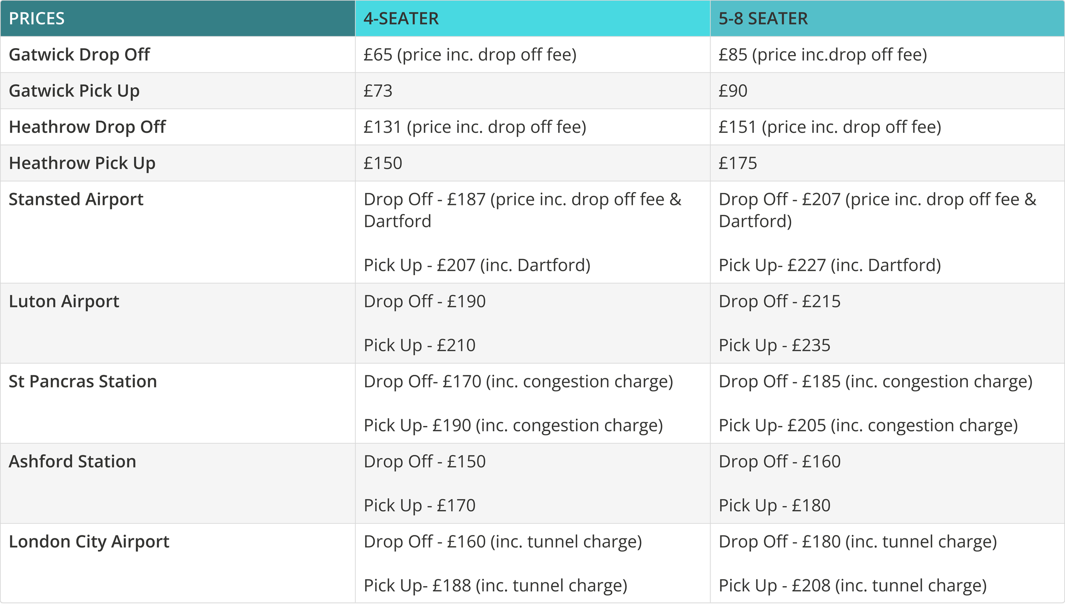
Task: Click the 5-8 SEATER column header
Action: pos(763,19)
